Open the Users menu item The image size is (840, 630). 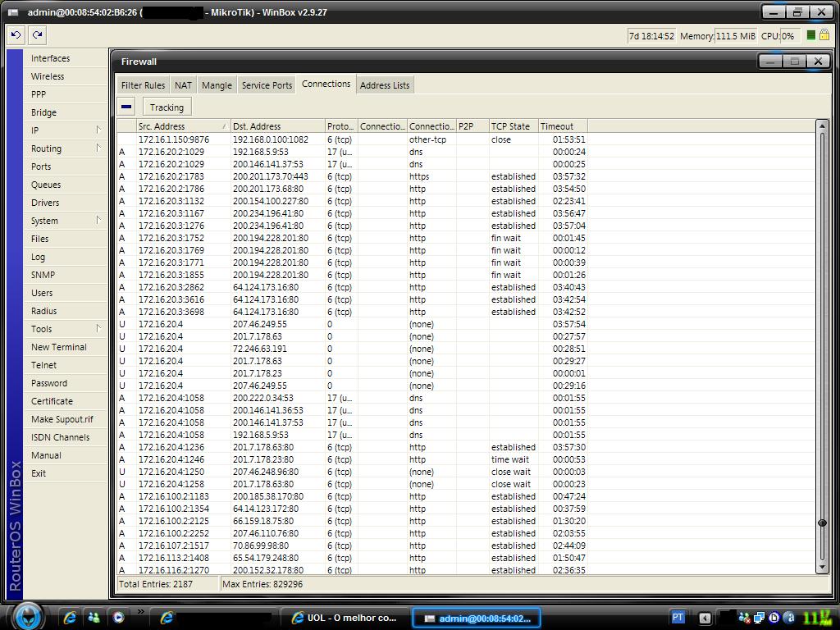coord(66,293)
